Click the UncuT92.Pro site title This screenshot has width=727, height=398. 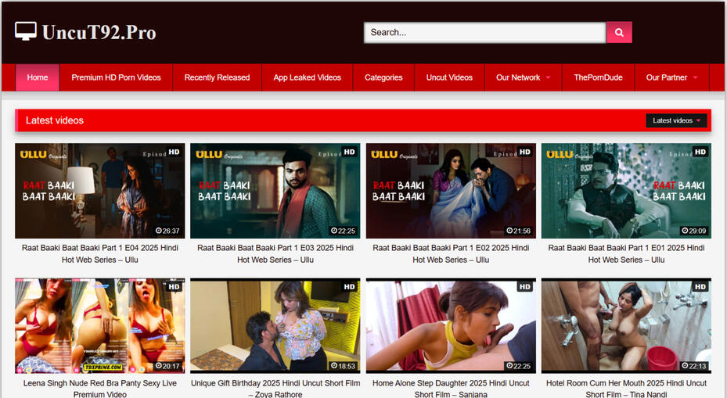(99, 33)
